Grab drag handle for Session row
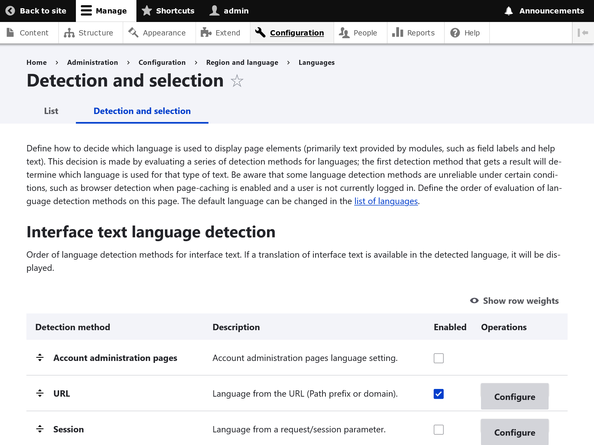 [40, 429]
